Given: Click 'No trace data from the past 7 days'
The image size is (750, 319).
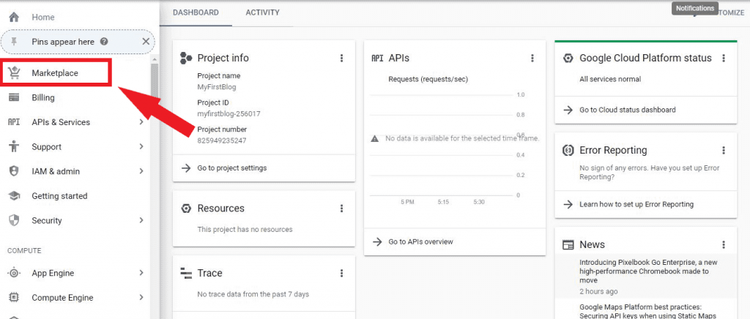Looking at the screenshot, I should (x=253, y=294).
